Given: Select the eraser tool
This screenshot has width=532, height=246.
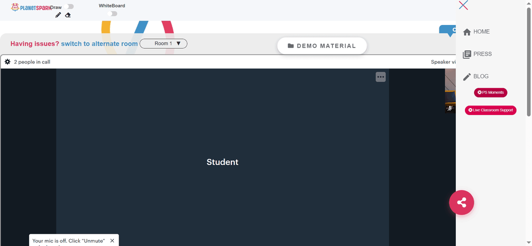Looking at the screenshot, I should click(68, 15).
